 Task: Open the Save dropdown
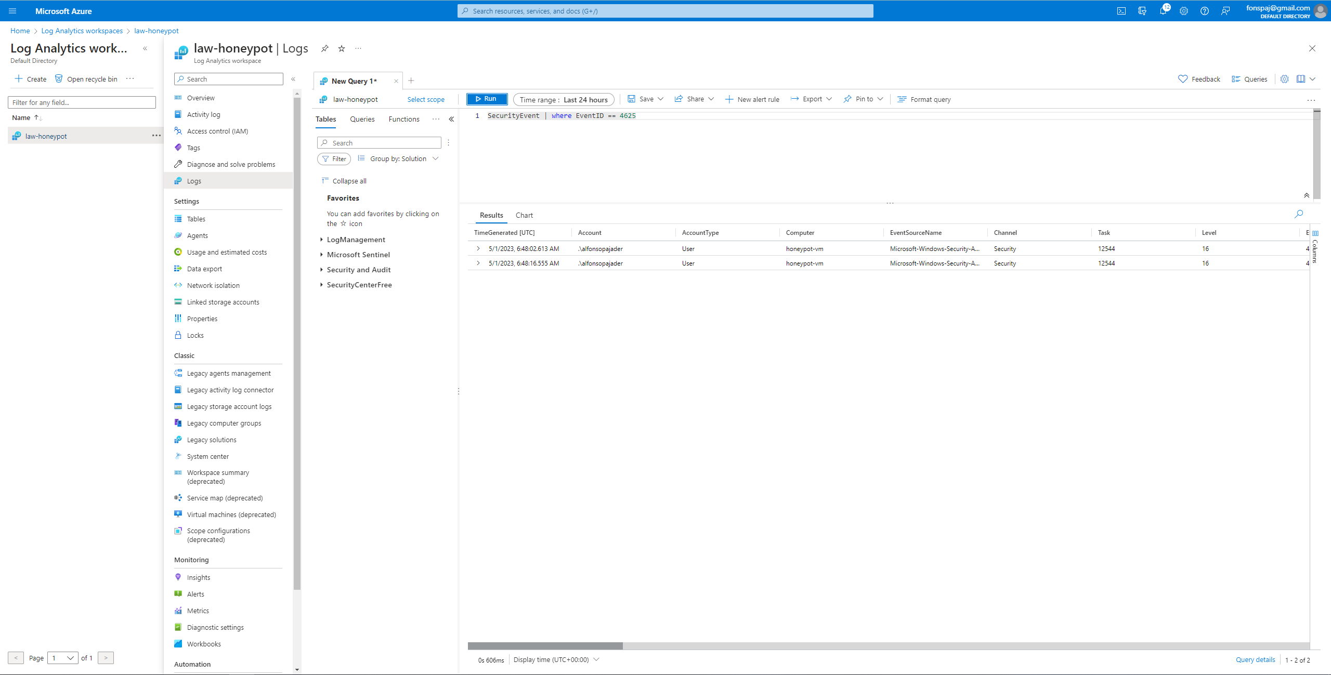645,99
